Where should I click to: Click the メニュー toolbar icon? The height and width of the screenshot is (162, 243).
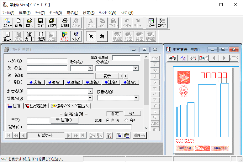(x=7, y=23)
